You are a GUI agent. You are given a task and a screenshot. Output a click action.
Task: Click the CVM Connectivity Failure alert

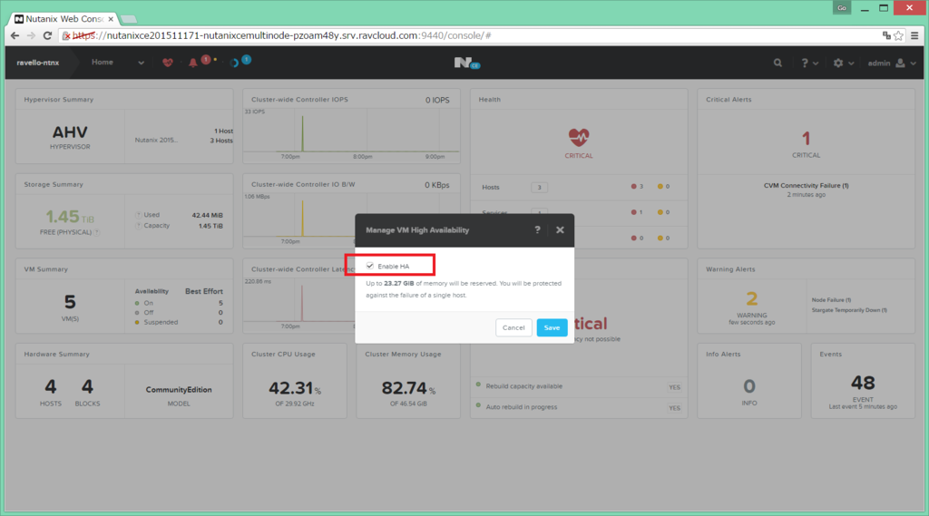806,185
